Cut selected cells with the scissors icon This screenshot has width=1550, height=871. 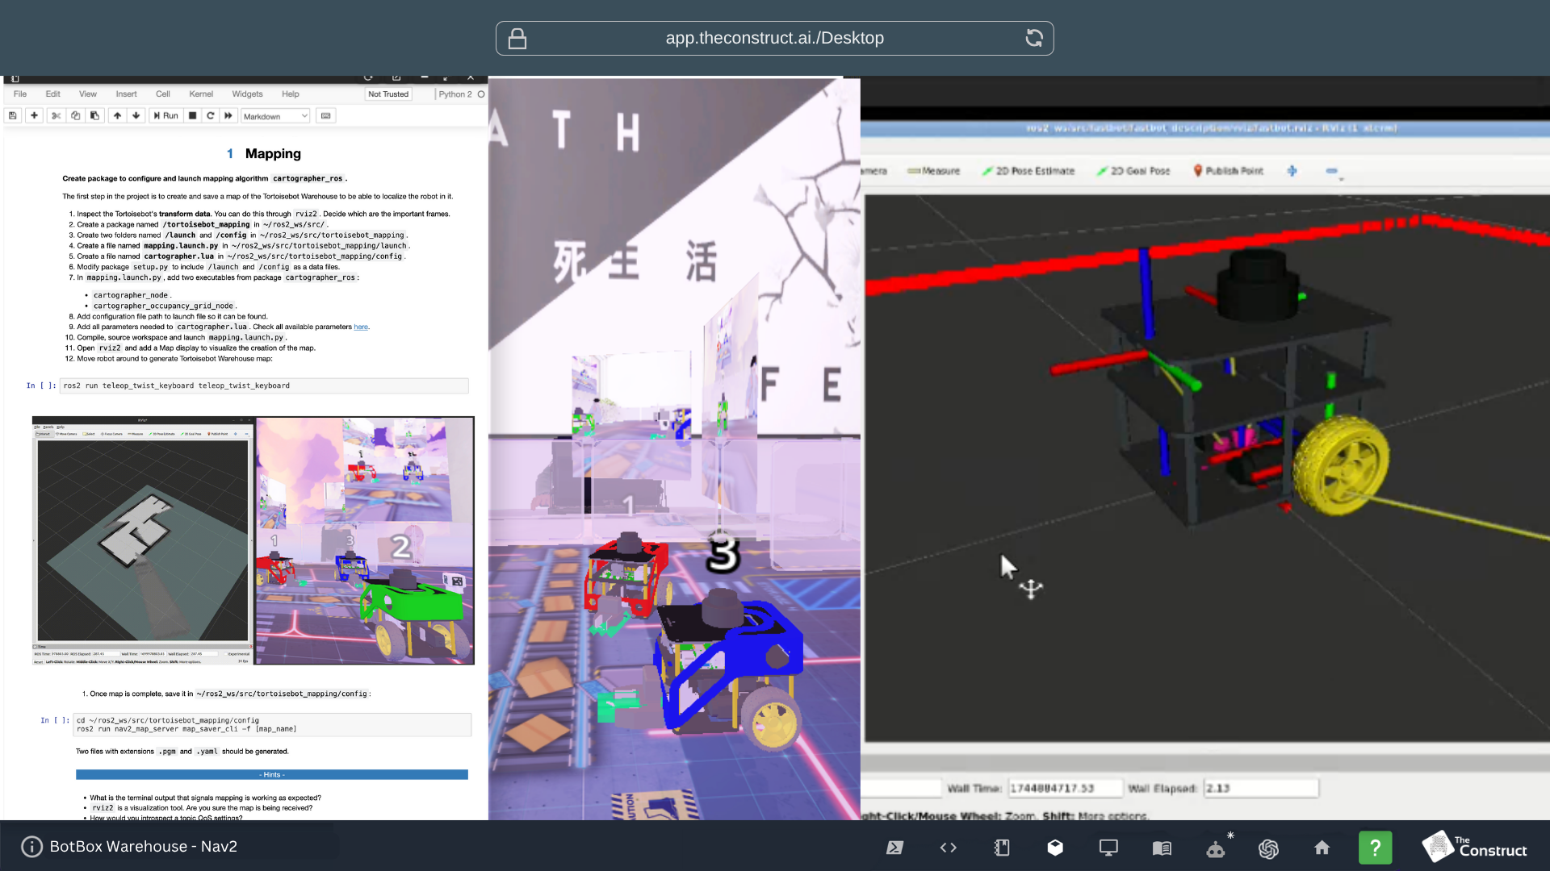(56, 116)
